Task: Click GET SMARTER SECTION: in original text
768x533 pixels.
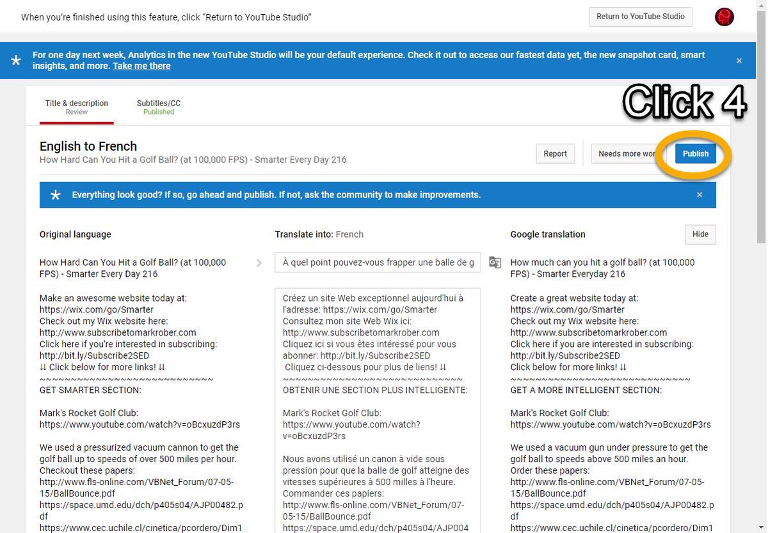Action: tap(90, 390)
